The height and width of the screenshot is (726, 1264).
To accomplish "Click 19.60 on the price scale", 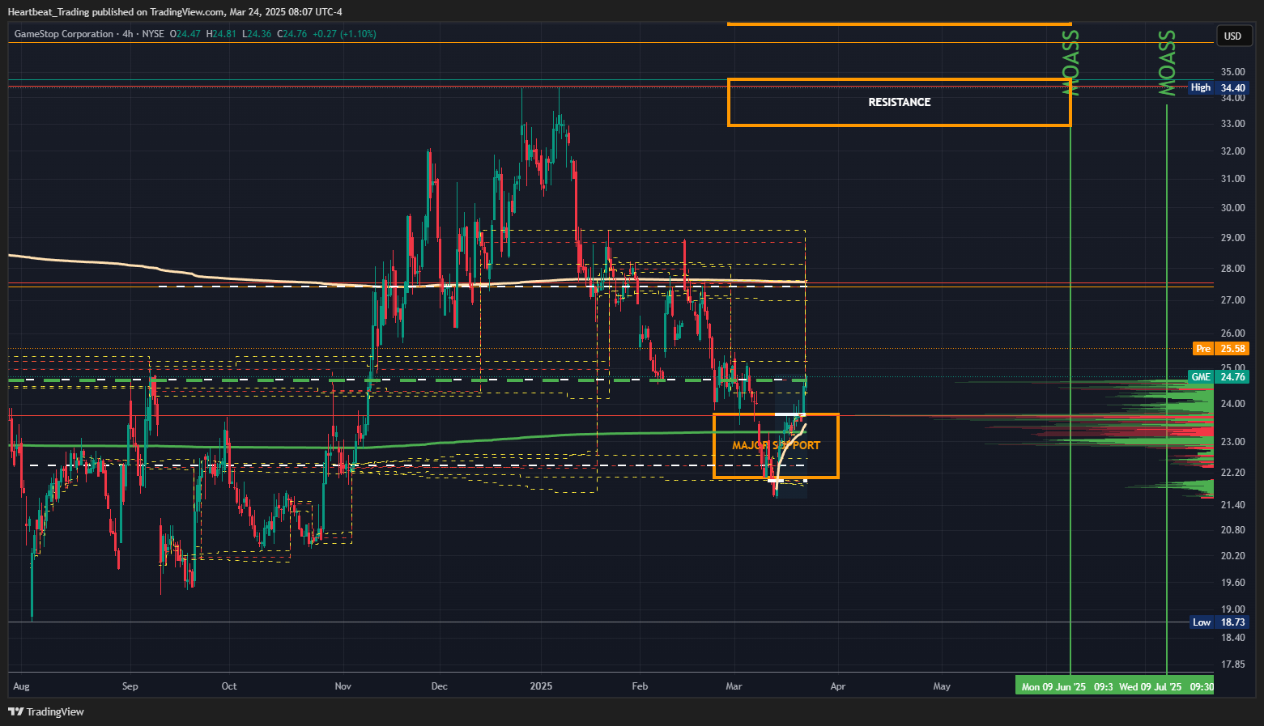I will (1233, 583).
